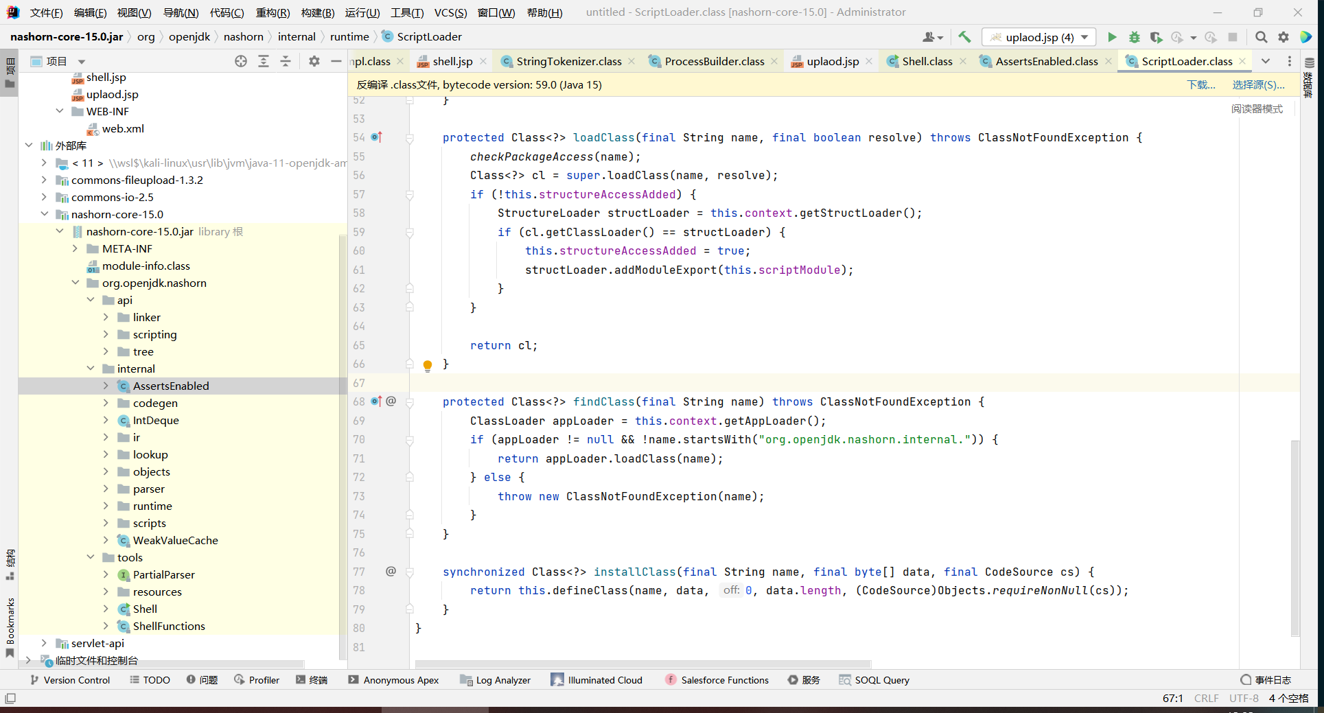The height and width of the screenshot is (713, 1324).
Task: Open the uplaod.jsp run configuration dropdown
Action: point(1038,37)
